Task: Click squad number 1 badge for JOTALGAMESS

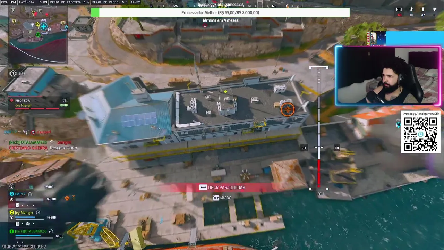Action: [x=12, y=231]
